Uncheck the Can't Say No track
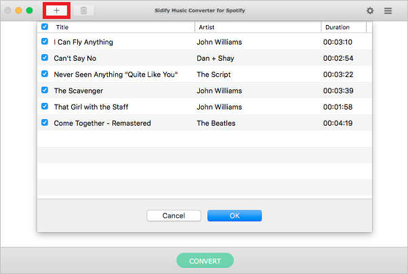Screen dimensions: 408x274 click(45, 58)
